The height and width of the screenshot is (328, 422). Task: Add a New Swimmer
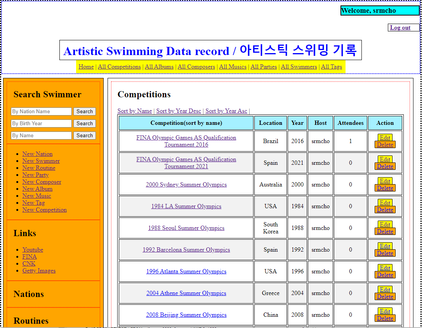point(41,161)
